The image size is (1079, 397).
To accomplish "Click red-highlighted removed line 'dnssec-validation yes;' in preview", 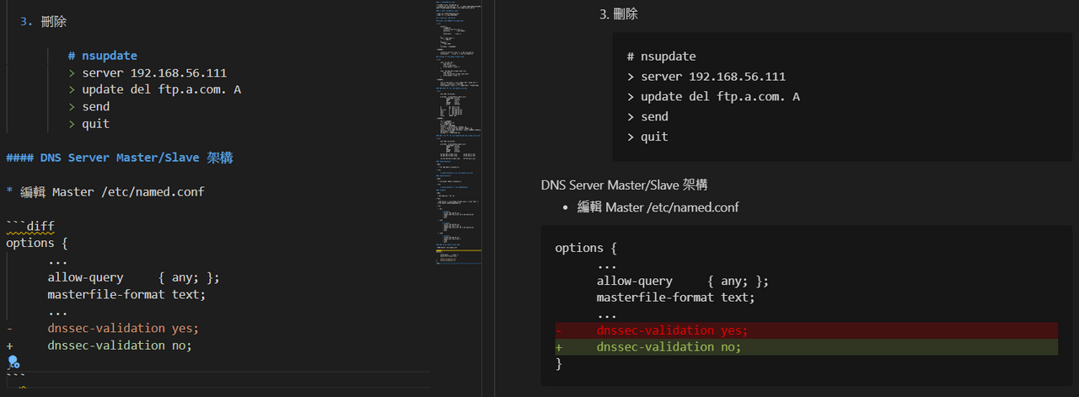I will [806, 330].
